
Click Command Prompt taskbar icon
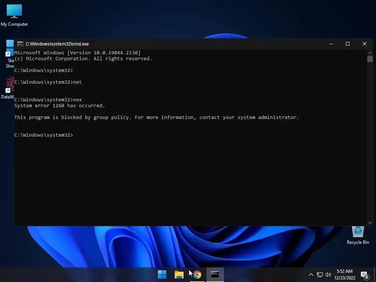215,275
